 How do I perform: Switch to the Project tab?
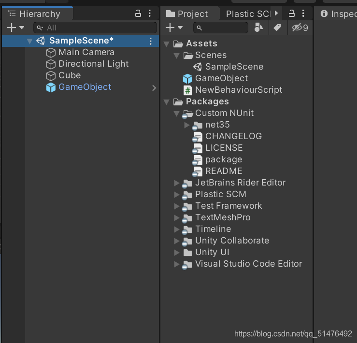[190, 14]
